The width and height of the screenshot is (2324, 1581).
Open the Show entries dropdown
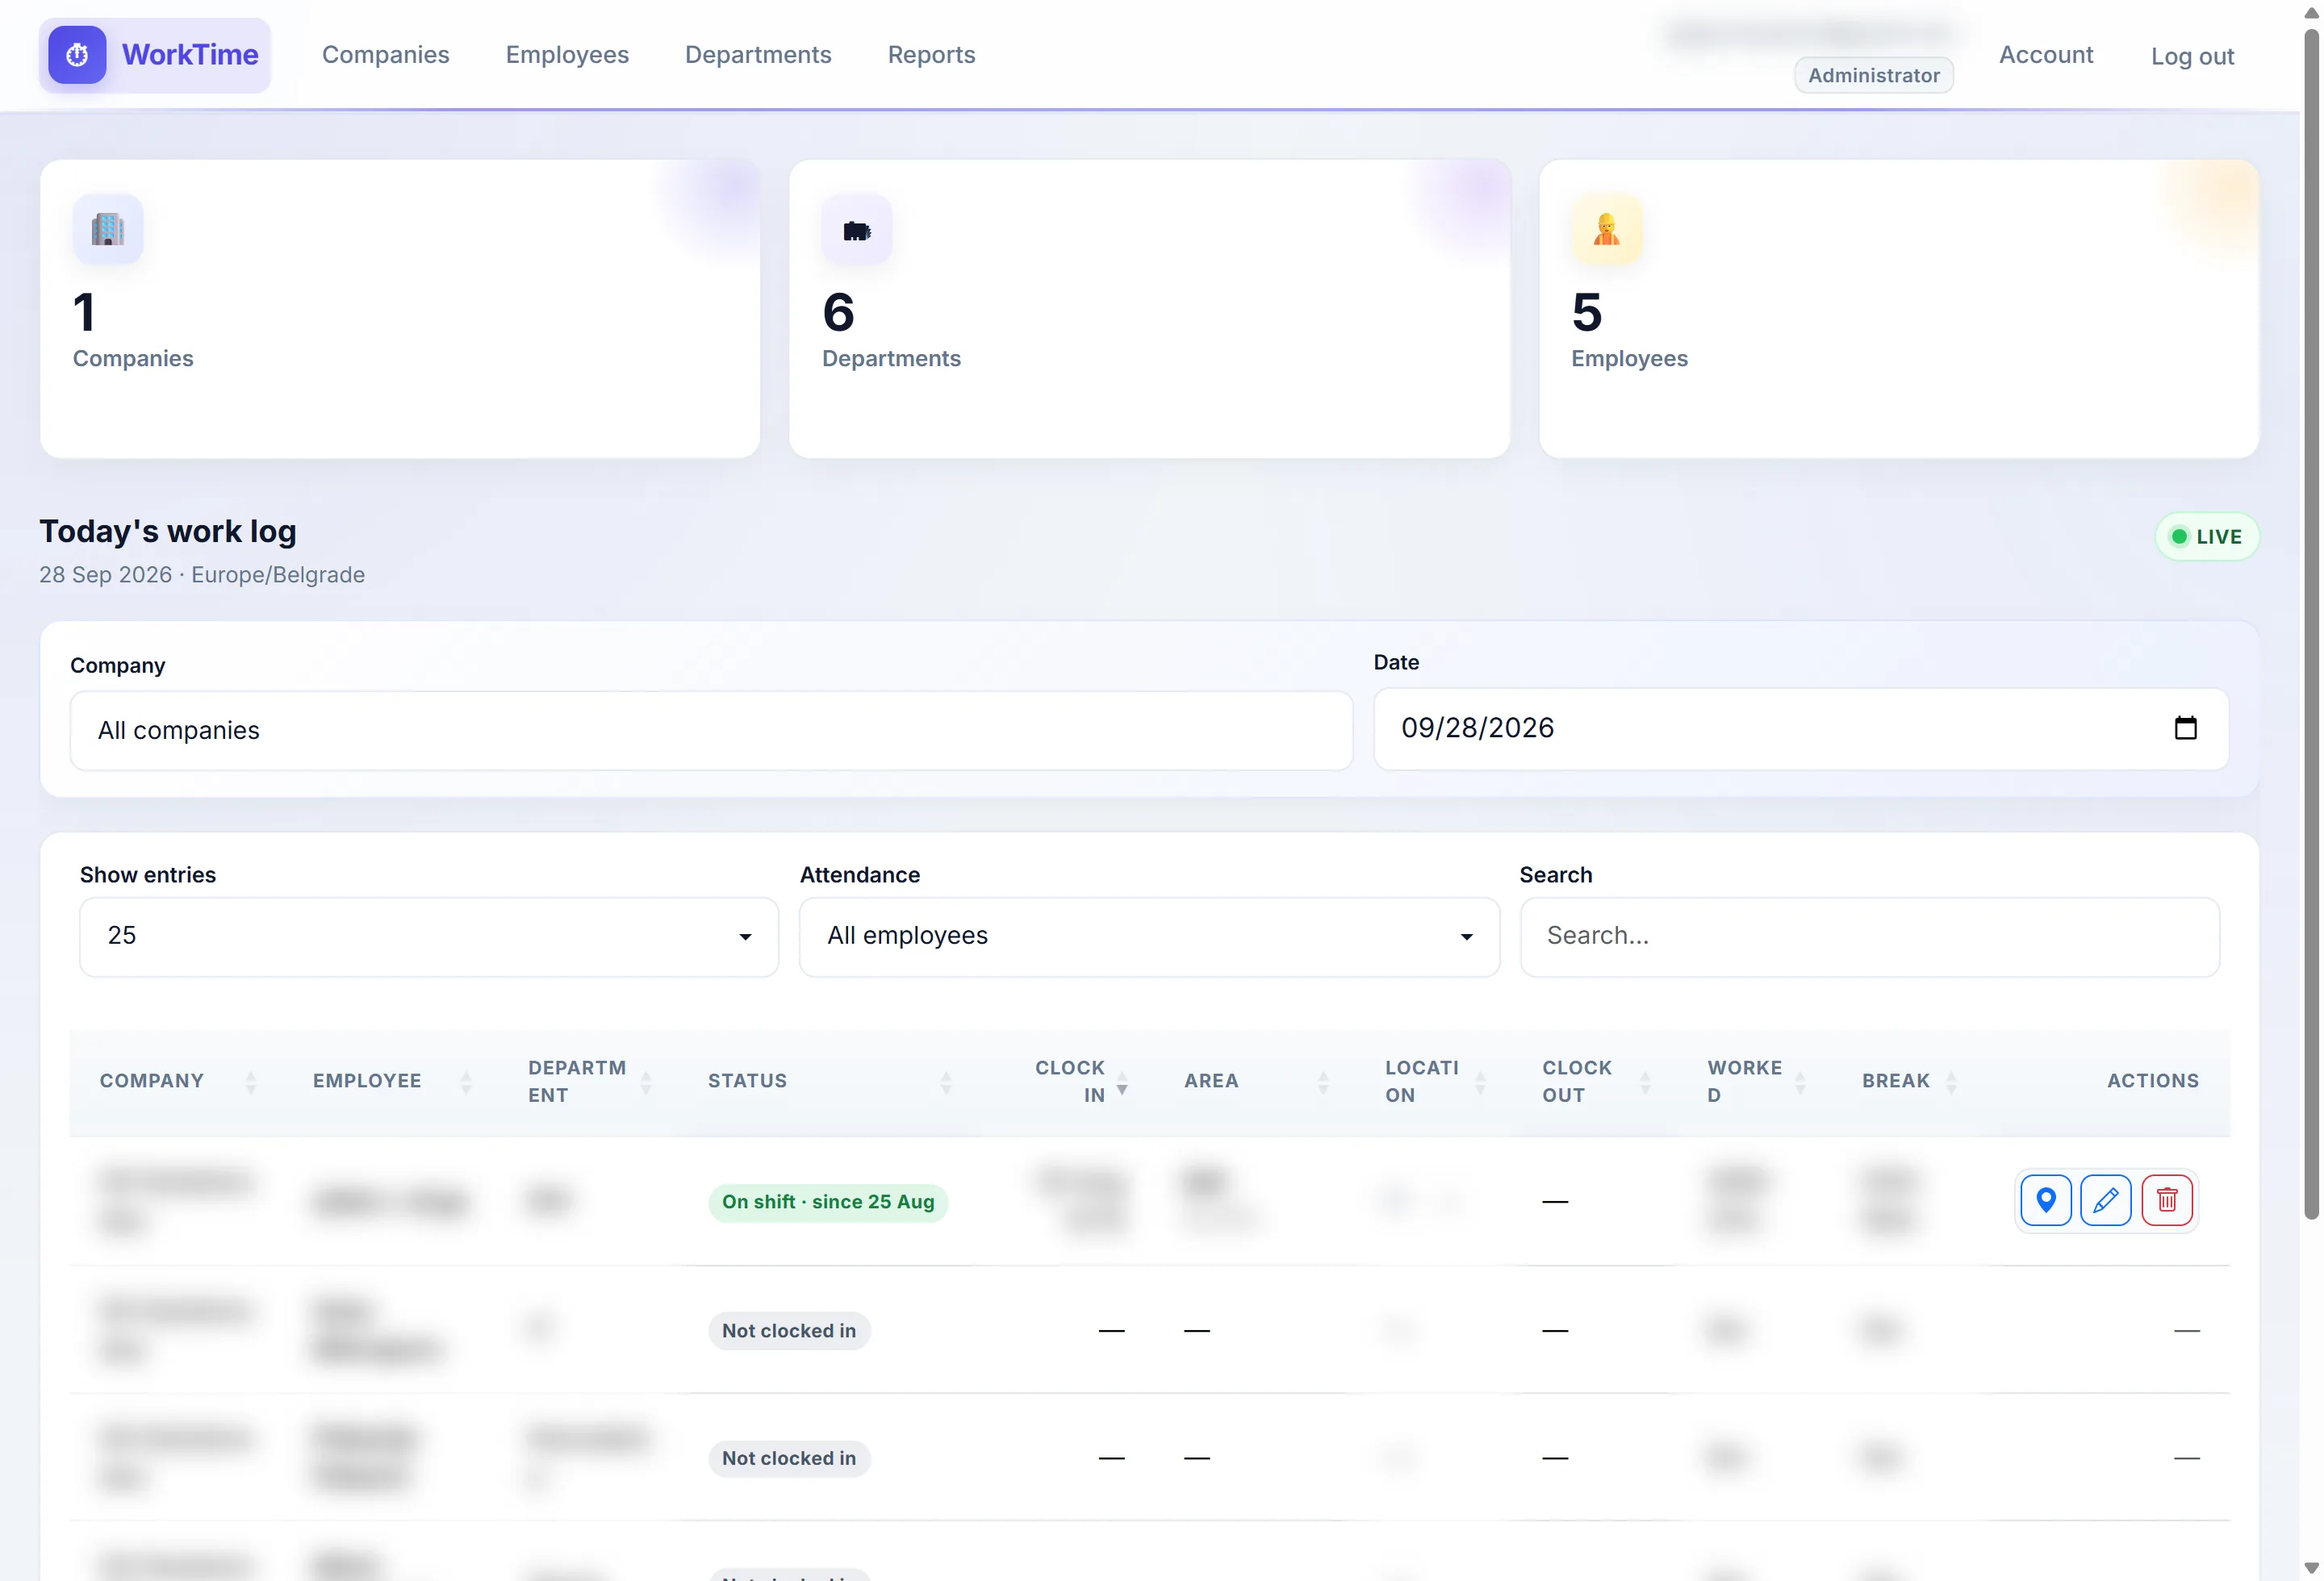pos(429,937)
